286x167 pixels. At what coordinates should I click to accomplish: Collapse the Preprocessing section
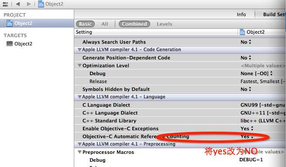point(79,144)
